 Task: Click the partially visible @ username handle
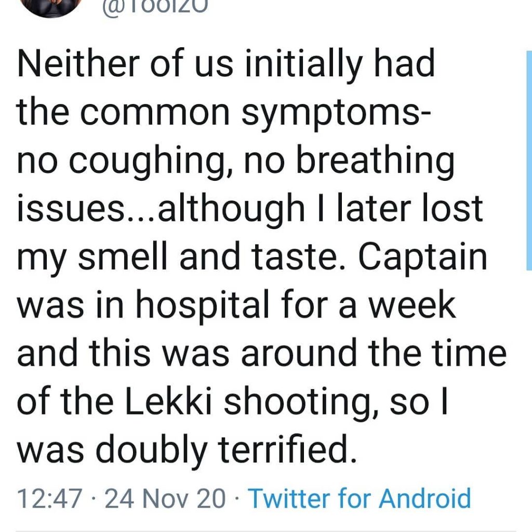[x=155, y=7]
